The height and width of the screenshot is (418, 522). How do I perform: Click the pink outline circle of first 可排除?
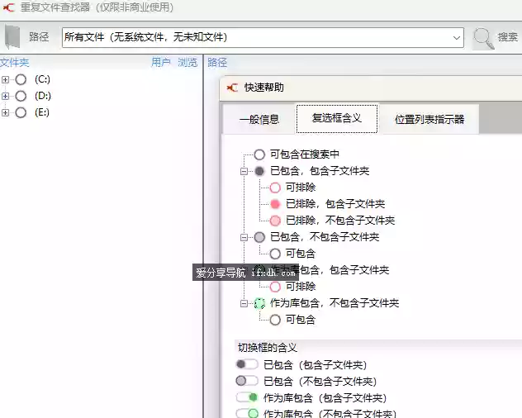[x=275, y=188]
